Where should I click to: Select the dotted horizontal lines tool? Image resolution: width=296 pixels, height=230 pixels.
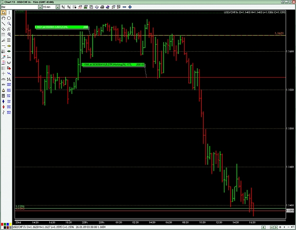pos(4,35)
